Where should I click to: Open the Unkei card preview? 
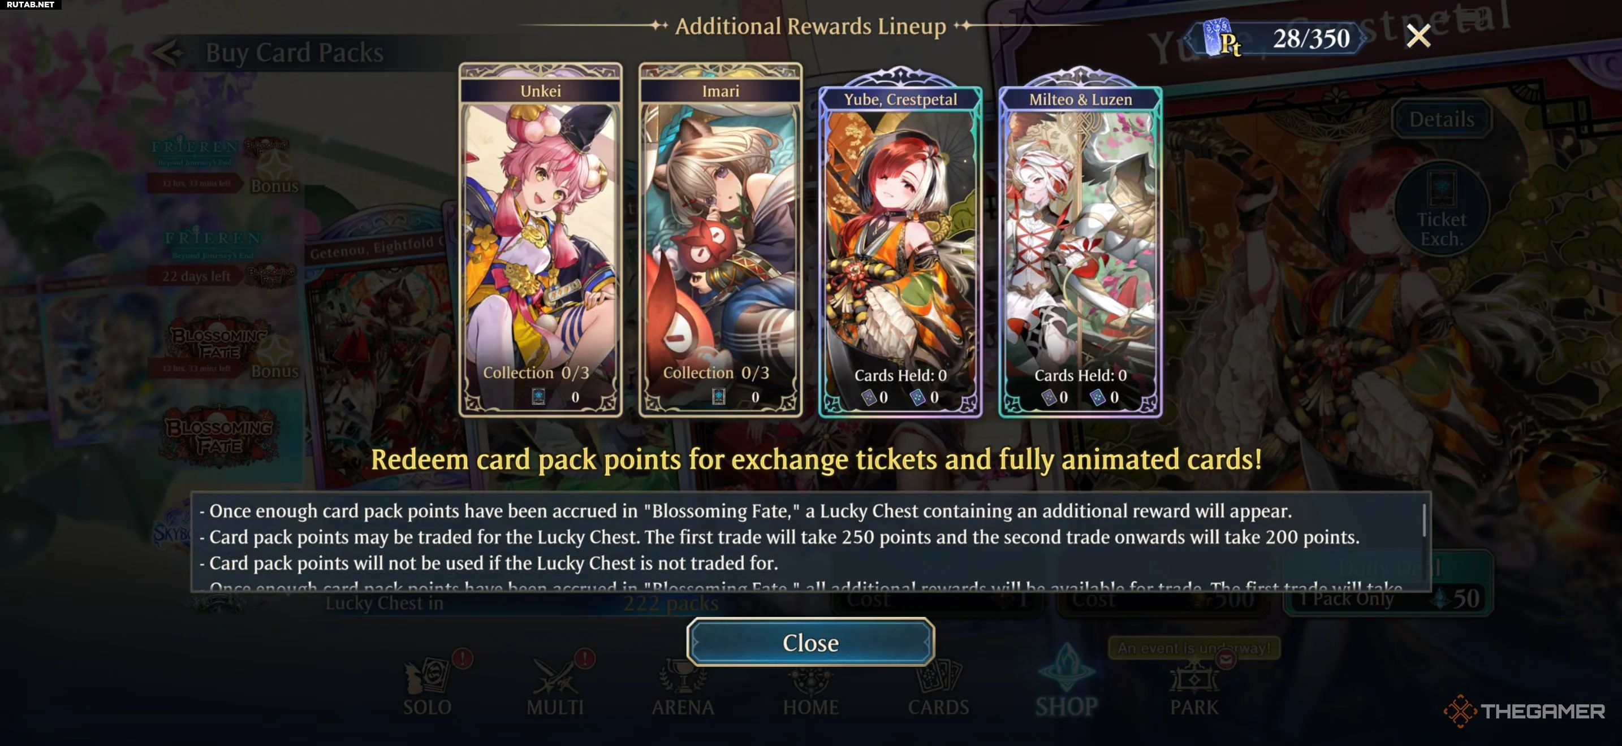click(x=540, y=240)
